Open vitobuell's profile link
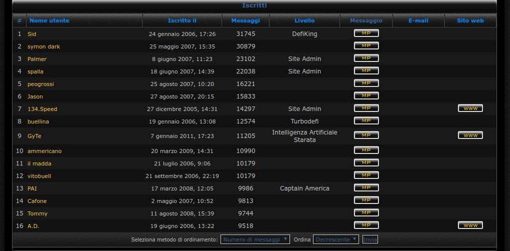This screenshot has width=510, height=251. coord(39,176)
